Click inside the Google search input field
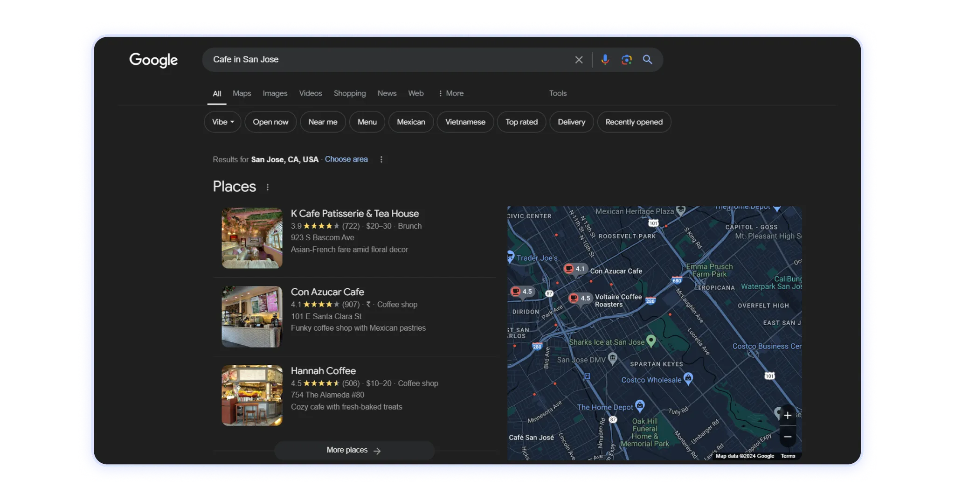The width and height of the screenshot is (955, 501). pyautogui.click(x=387, y=60)
